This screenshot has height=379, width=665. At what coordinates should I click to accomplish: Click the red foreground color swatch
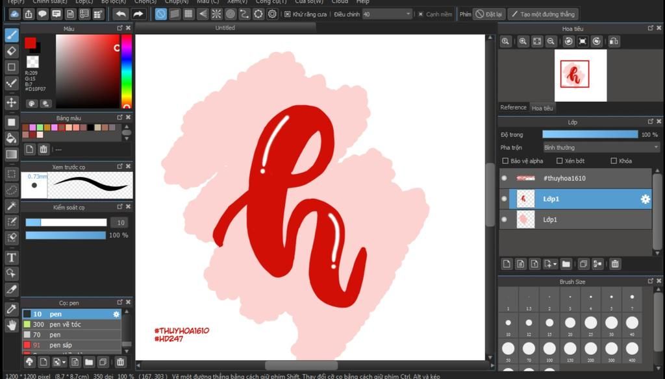click(30, 43)
